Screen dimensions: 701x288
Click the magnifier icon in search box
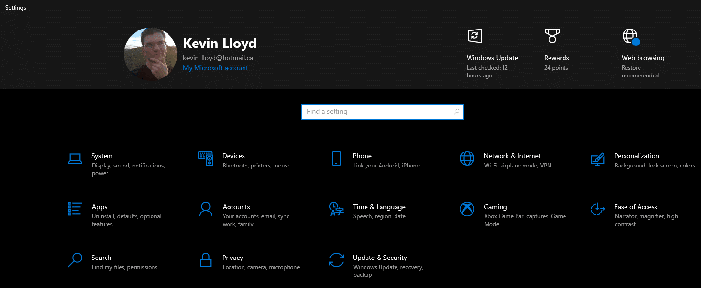pos(456,112)
